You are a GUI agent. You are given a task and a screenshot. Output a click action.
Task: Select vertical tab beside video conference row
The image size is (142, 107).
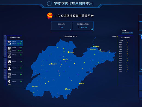click(x=5, y=74)
